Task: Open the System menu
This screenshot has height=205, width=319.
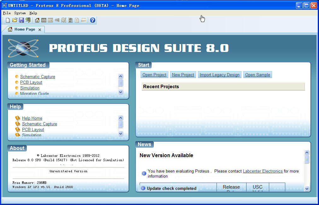Action: coord(20,13)
